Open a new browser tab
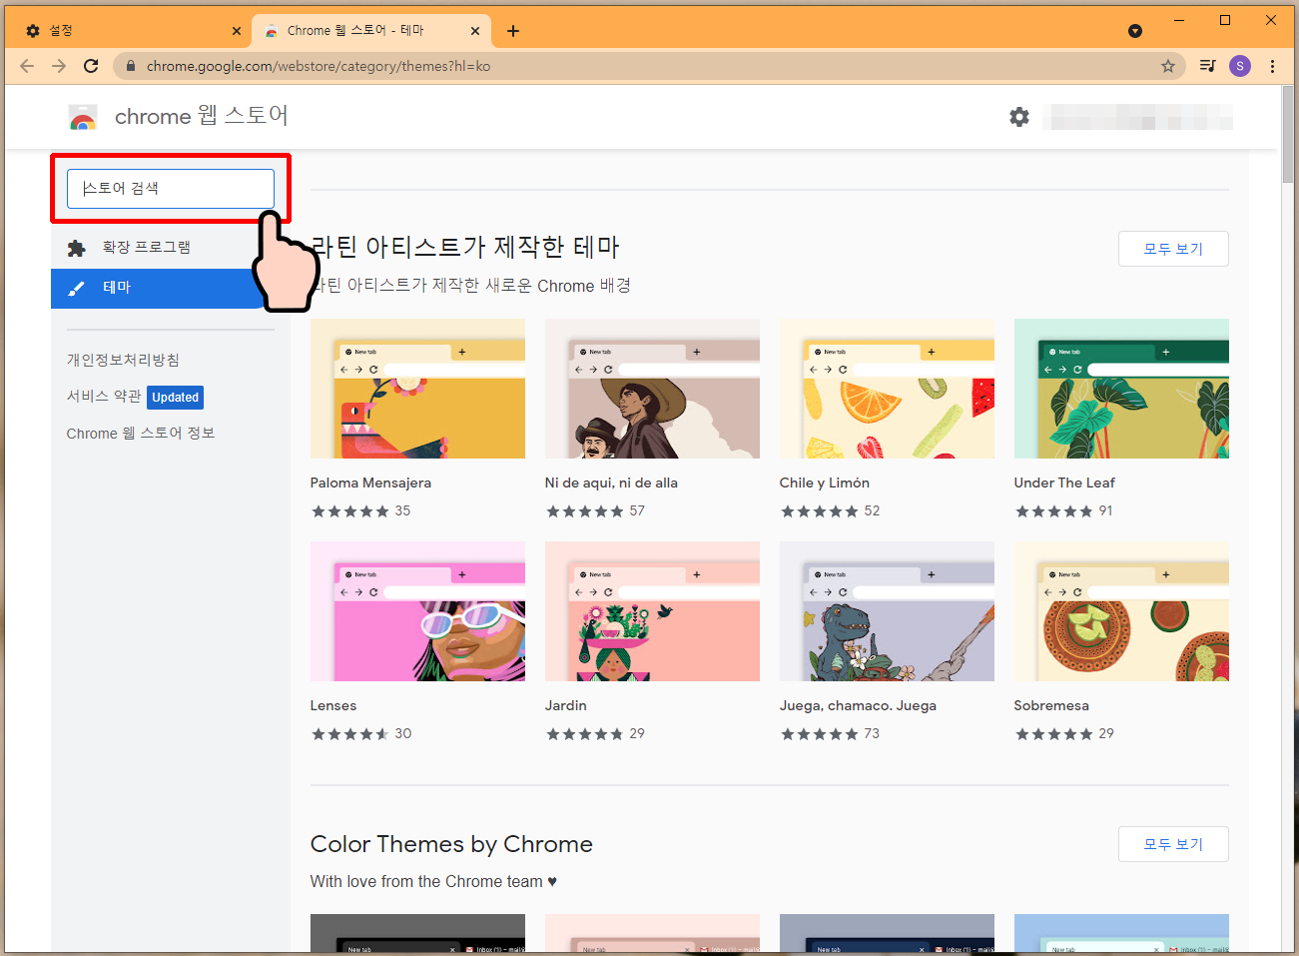The width and height of the screenshot is (1299, 956). tap(513, 31)
